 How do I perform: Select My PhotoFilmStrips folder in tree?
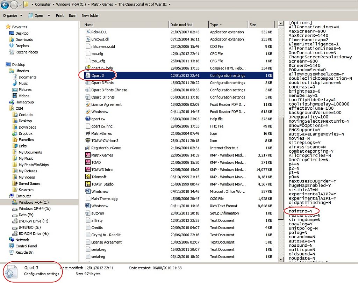(x=34, y=165)
